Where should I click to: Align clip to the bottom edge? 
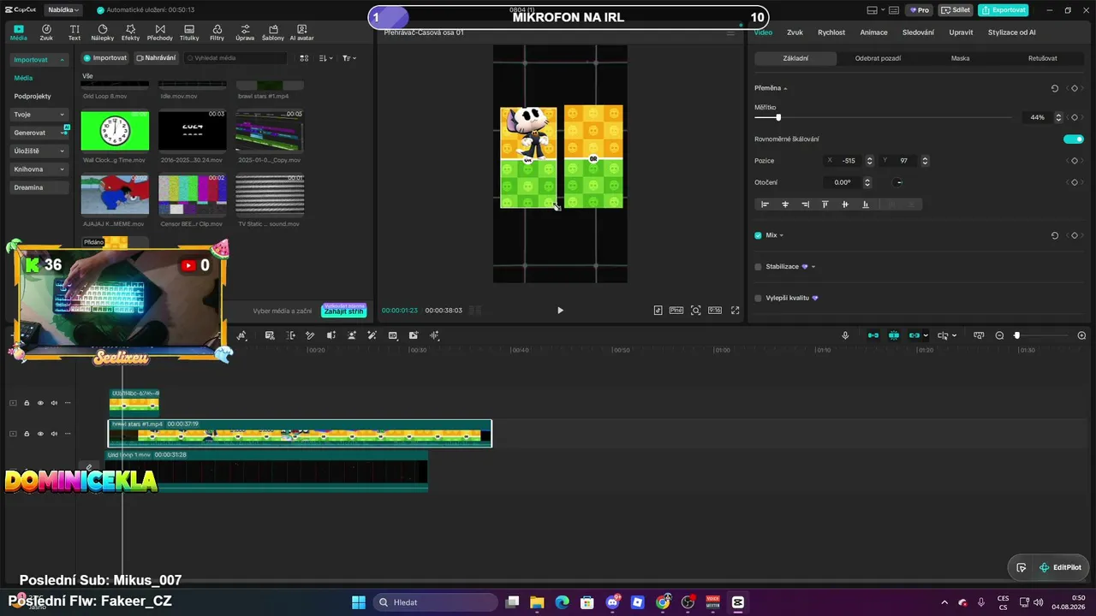pos(866,204)
